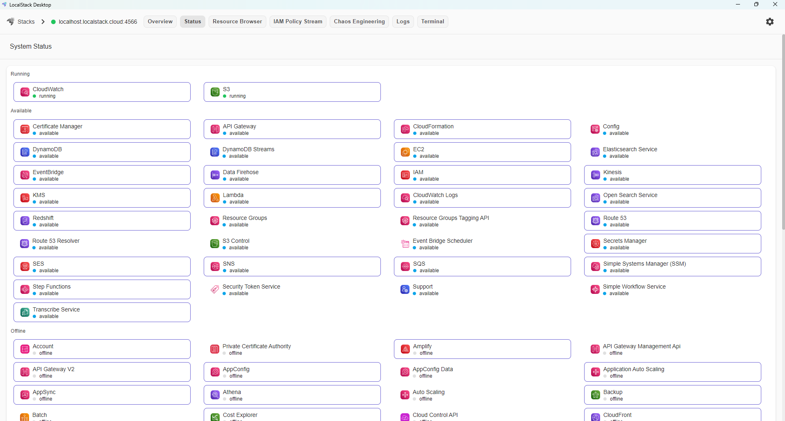Click the Simple Workflow Service icon
This screenshot has width=785, height=421.
click(595, 289)
